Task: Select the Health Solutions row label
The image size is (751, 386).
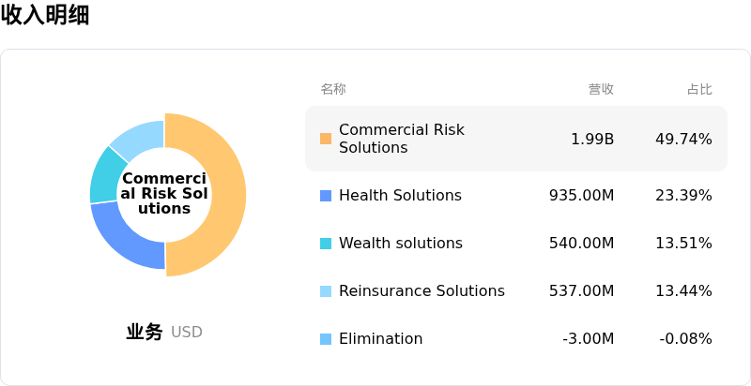Action: coord(400,196)
